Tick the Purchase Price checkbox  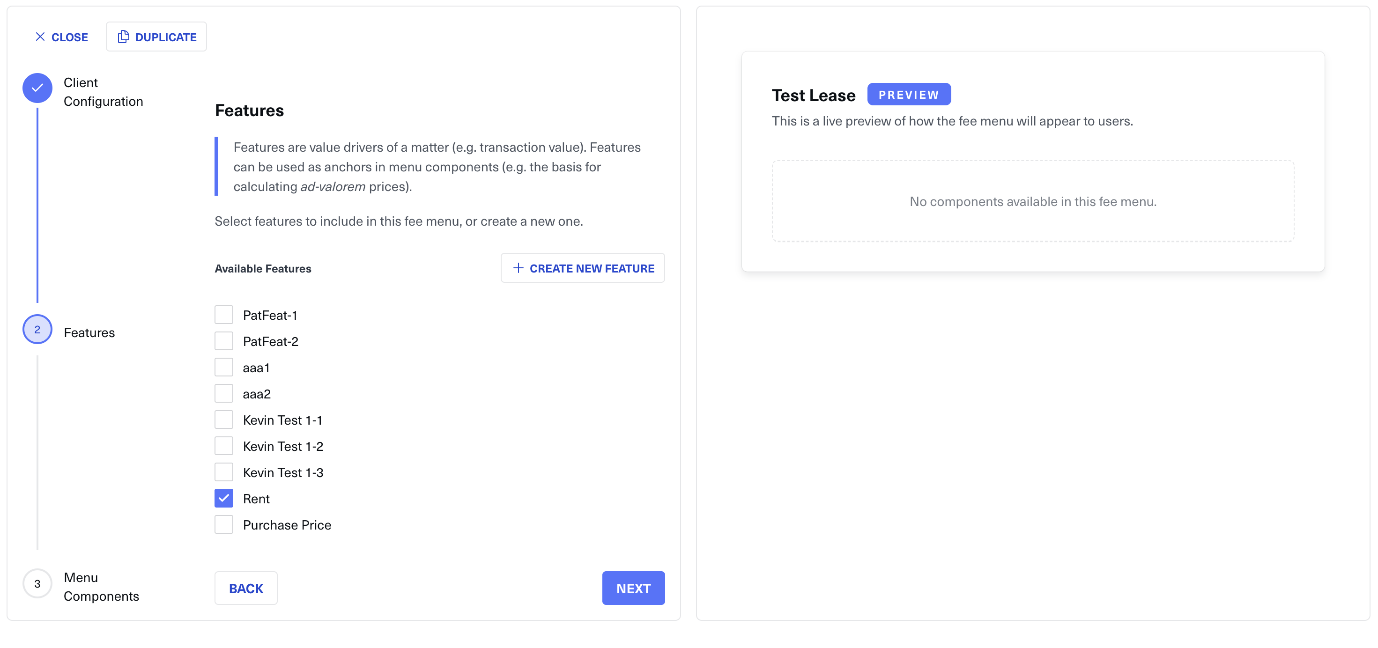click(x=223, y=524)
